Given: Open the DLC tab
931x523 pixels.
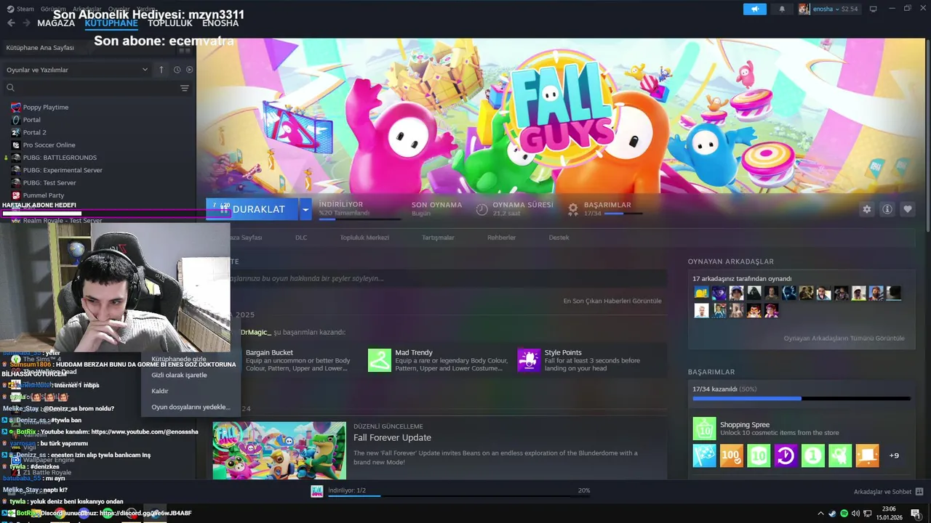Looking at the screenshot, I should coord(301,238).
